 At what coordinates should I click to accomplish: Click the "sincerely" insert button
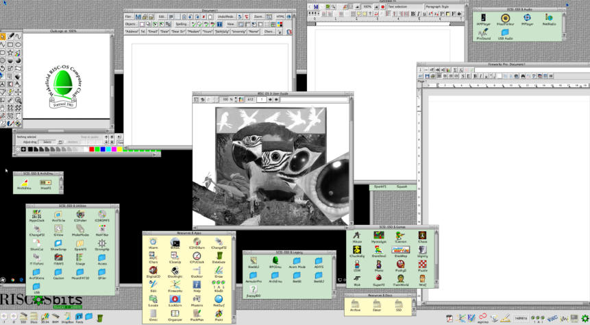point(238,32)
